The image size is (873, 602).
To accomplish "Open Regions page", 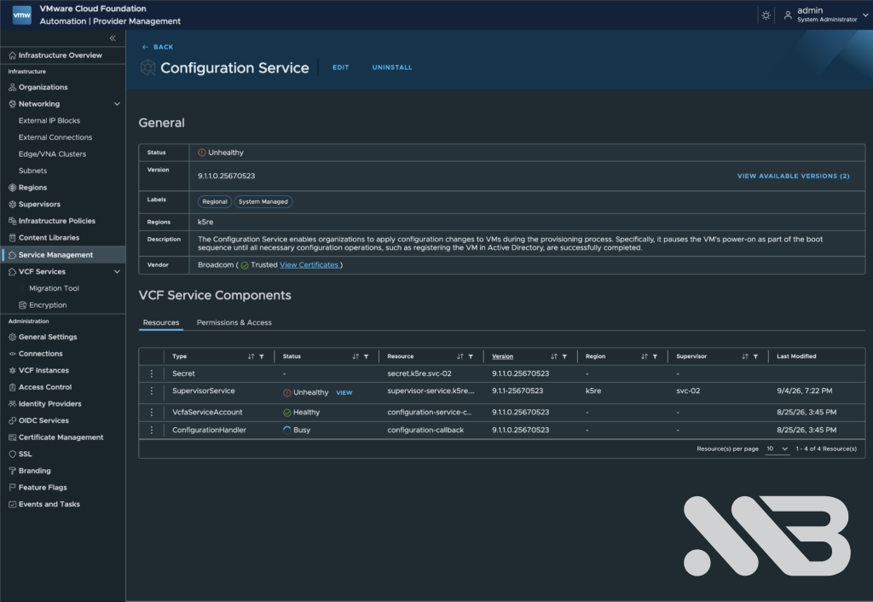I will tap(32, 187).
